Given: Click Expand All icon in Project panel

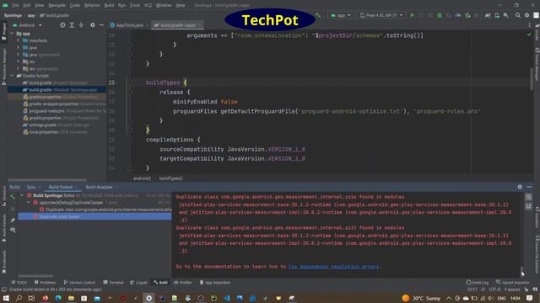Looking at the screenshot, I should [x=72, y=25].
